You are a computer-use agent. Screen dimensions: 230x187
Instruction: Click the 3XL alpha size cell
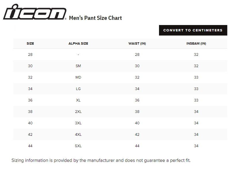click(78, 123)
